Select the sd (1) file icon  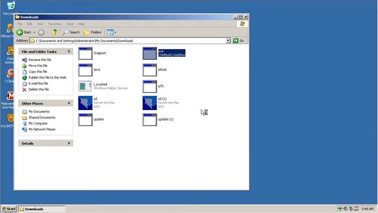pyautogui.click(x=149, y=103)
